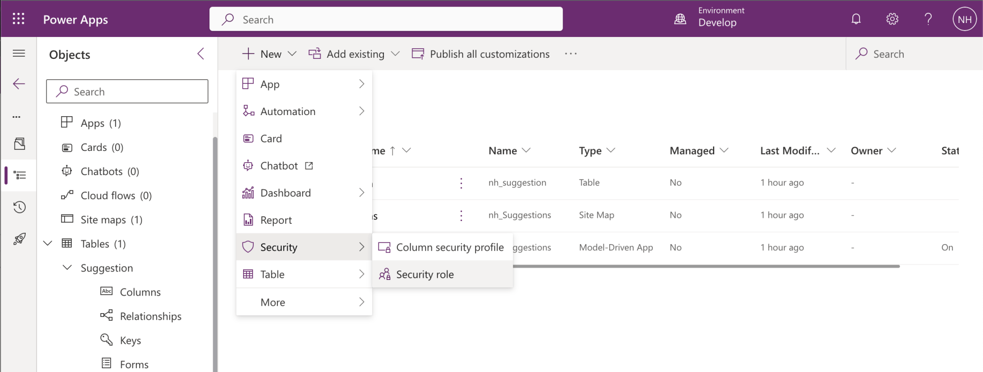
Task: Open the NH account avatar
Action: [x=964, y=20]
